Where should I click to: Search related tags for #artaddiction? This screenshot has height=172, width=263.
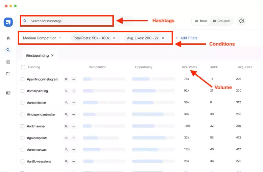[66, 103]
